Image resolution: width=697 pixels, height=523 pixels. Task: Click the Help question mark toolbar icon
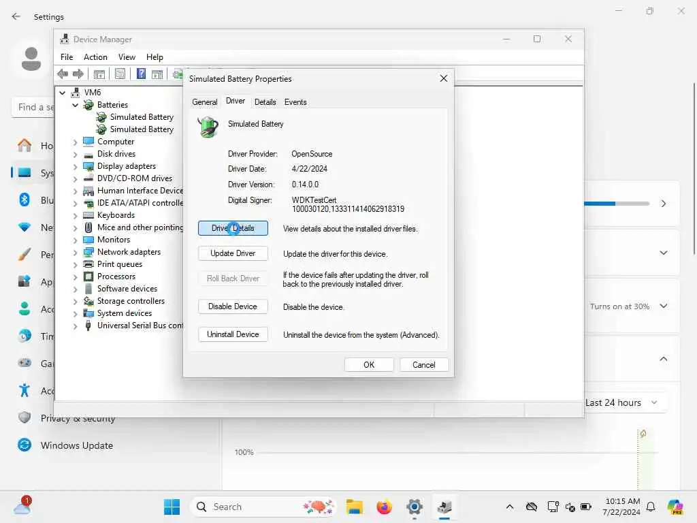tap(141, 74)
